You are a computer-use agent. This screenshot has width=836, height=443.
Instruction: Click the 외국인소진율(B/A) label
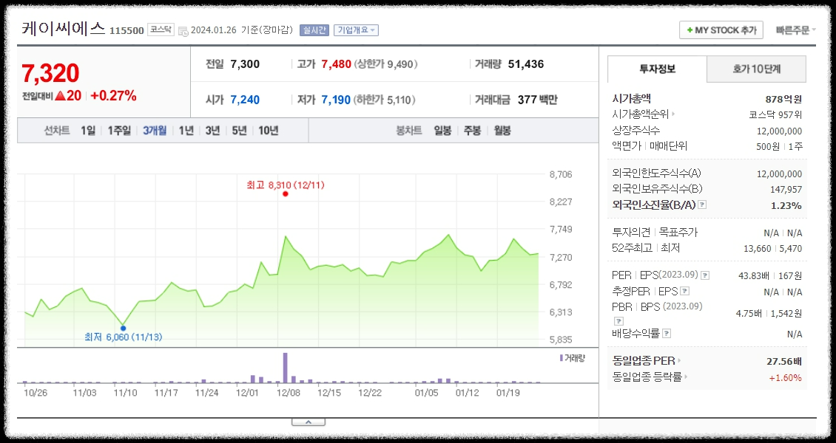pyautogui.click(x=654, y=205)
